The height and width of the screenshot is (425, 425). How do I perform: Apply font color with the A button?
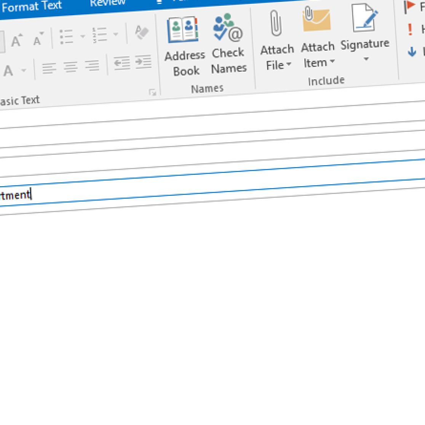tap(8, 71)
